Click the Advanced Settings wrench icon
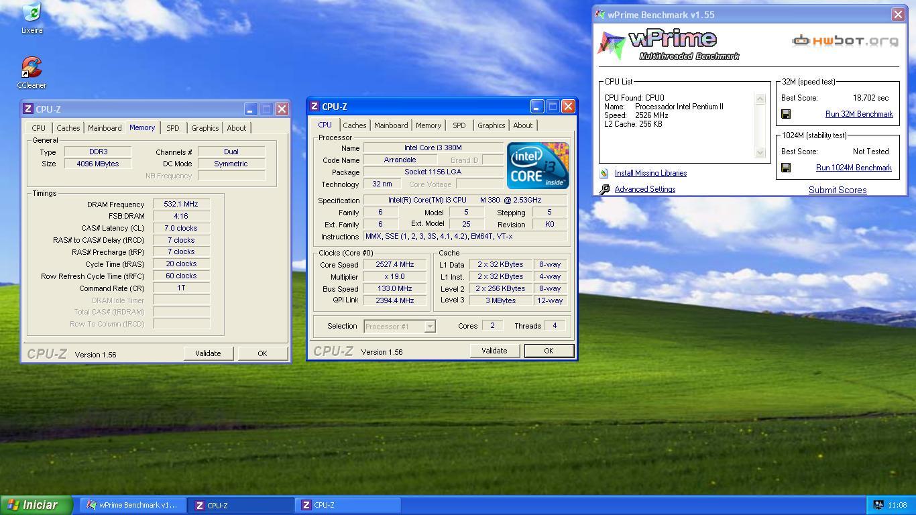 pos(604,189)
